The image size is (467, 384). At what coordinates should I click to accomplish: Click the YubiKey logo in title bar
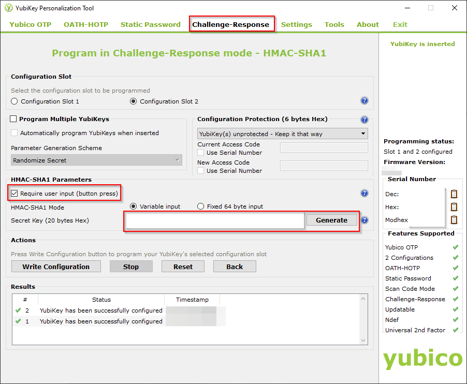click(8, 8)
